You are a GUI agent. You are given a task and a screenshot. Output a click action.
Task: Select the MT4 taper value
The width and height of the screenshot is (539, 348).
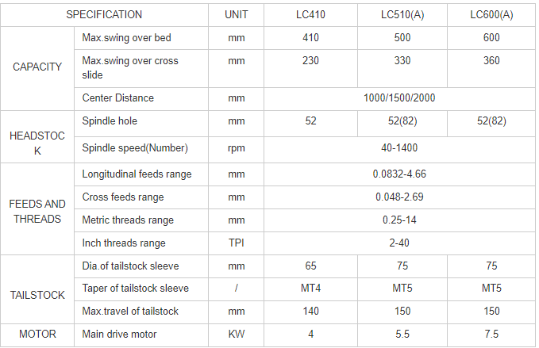(310, 289)
